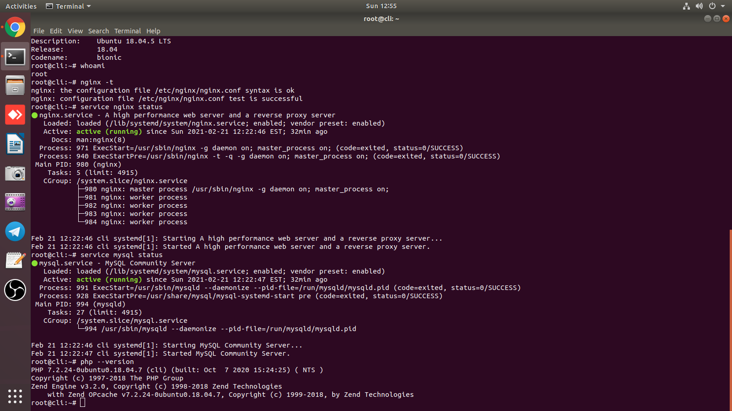732x411 pixels.
Task: Open OBS Studio from the dock
Action: pyautogui.click(x=15, y=290)
